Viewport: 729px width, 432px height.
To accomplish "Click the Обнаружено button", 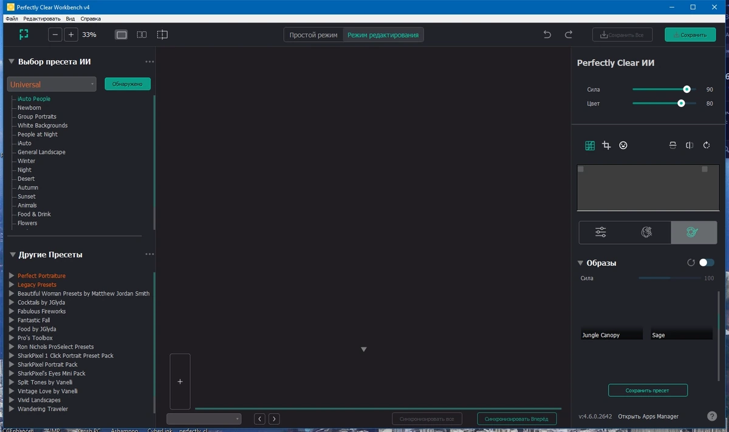I will [128, 84].
